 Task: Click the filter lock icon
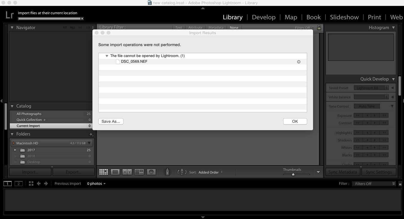(x=319, y=28)
